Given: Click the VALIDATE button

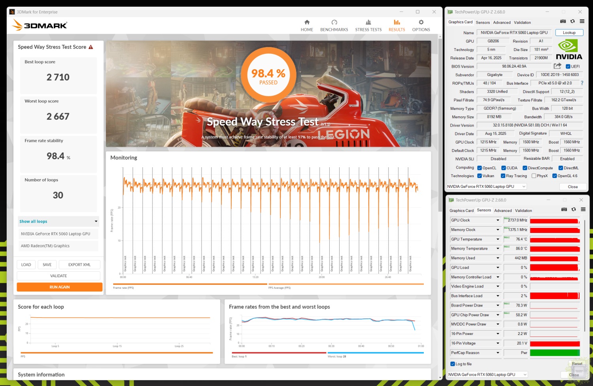Looking at the screenshot, I should tap(59, 276).
